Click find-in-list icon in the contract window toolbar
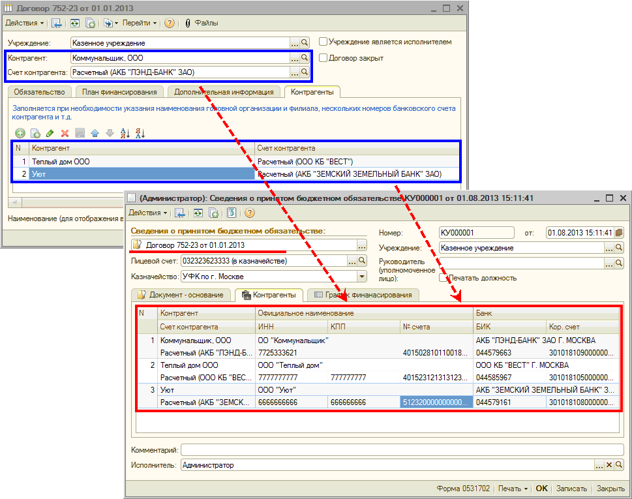The height and width of the screenshot is (499, 632). [57, 23]
